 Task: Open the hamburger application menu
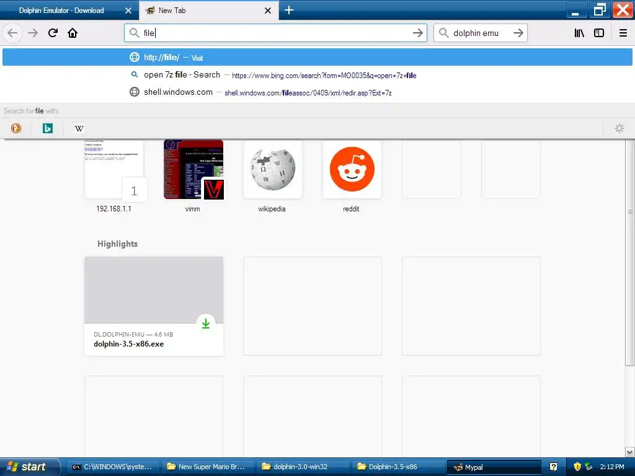[623, 33]
